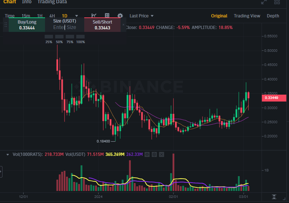Screen dimensions: 289x203
Task: Click the 0.33449 current price label
Action: pos(274,98)
